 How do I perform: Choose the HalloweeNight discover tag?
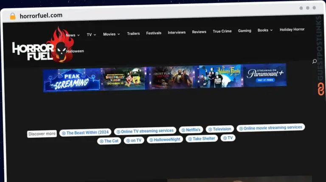click(165, 140)
